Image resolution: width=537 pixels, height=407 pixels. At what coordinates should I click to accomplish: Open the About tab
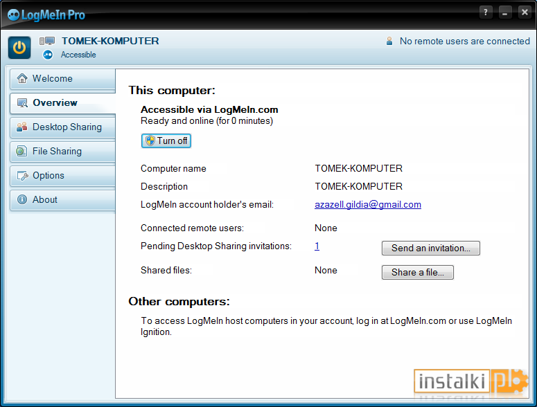(x=62, y=200)
